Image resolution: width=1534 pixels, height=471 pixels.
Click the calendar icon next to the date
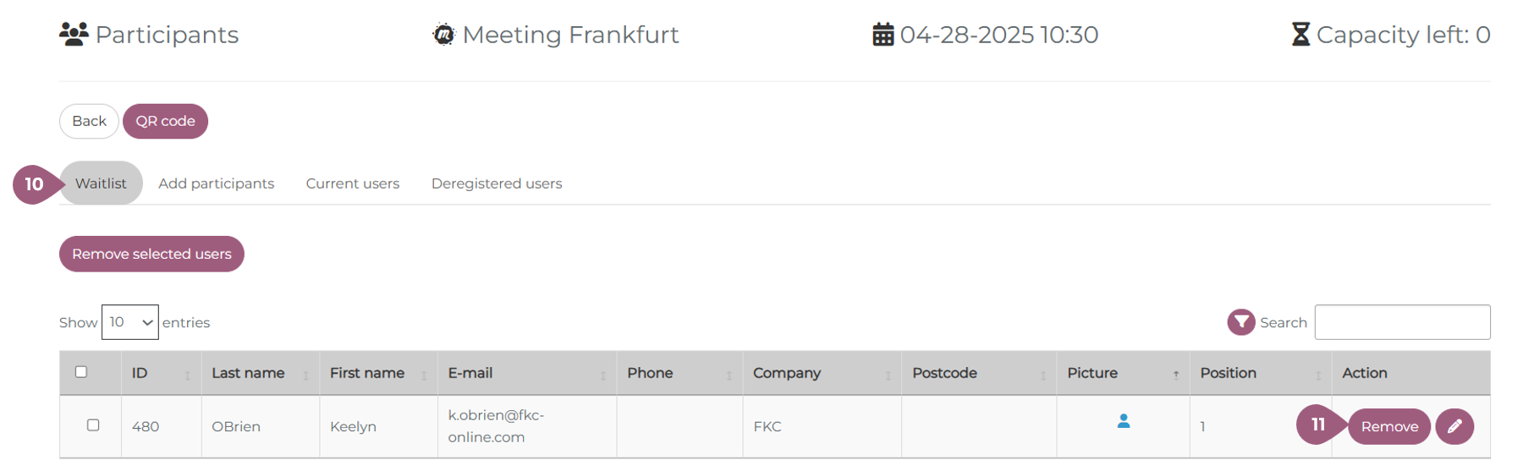[882, 35]
